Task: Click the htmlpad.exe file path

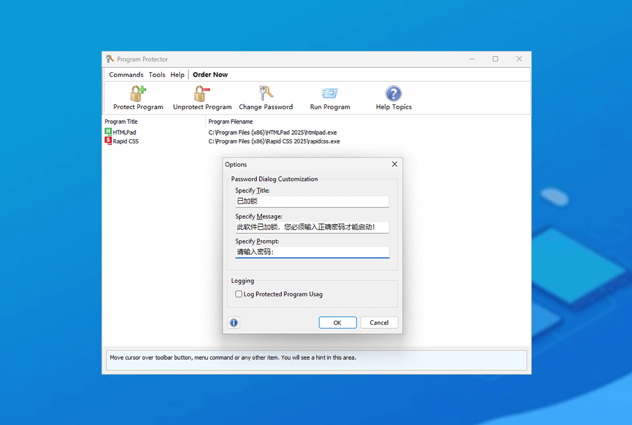Action: [x=272, y=132]
